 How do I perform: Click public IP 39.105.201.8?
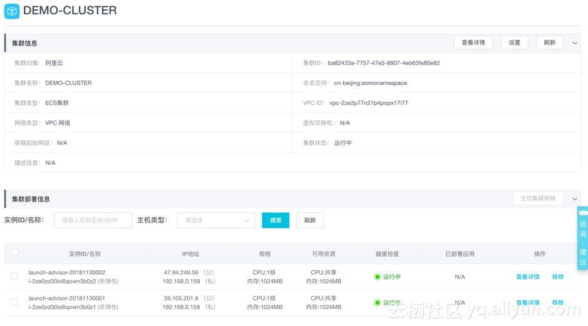[x=181, y=299]
